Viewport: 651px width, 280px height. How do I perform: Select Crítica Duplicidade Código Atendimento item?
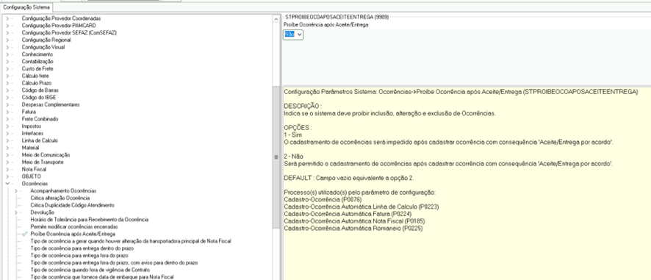[x=72, y=205]
